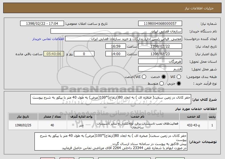This screenshot has width=225, height=159.
Task: Click the نام خدمت column header
Action: tap(137, 117)
